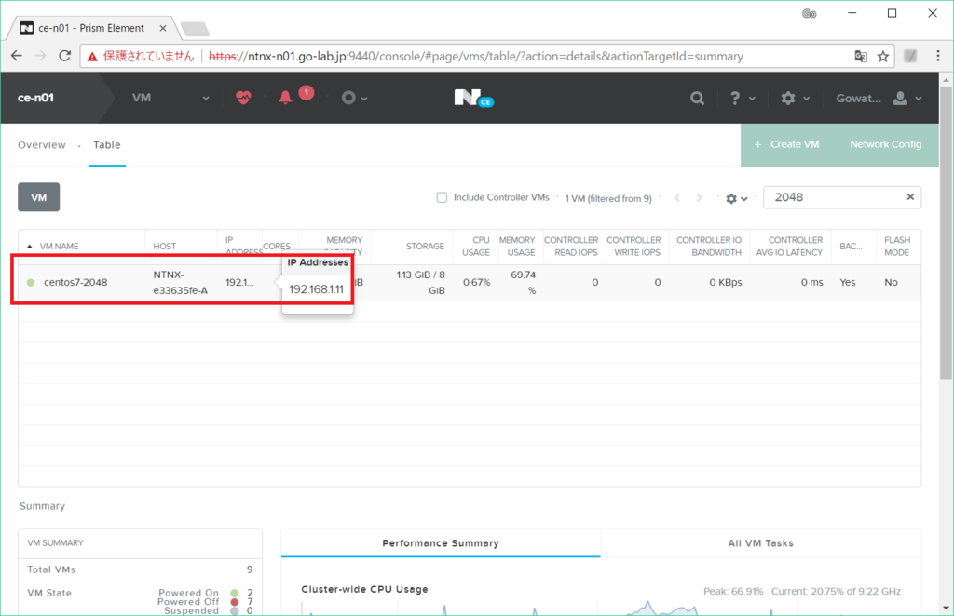Open the alerts bell icon
The image size is (954, 616).
(x=285, y=98)
